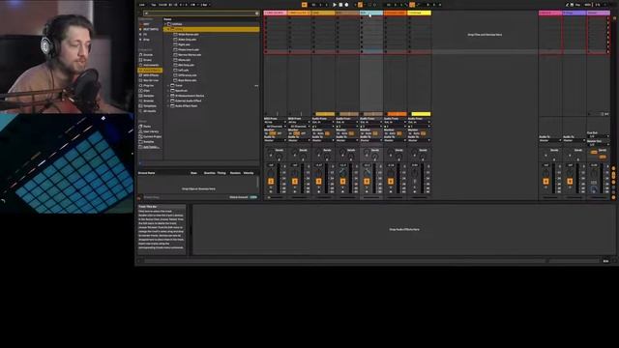Open the Cue Out dropdown on master
The height and width of the screenshot is (348, 619).
click(x=598, y=136)
